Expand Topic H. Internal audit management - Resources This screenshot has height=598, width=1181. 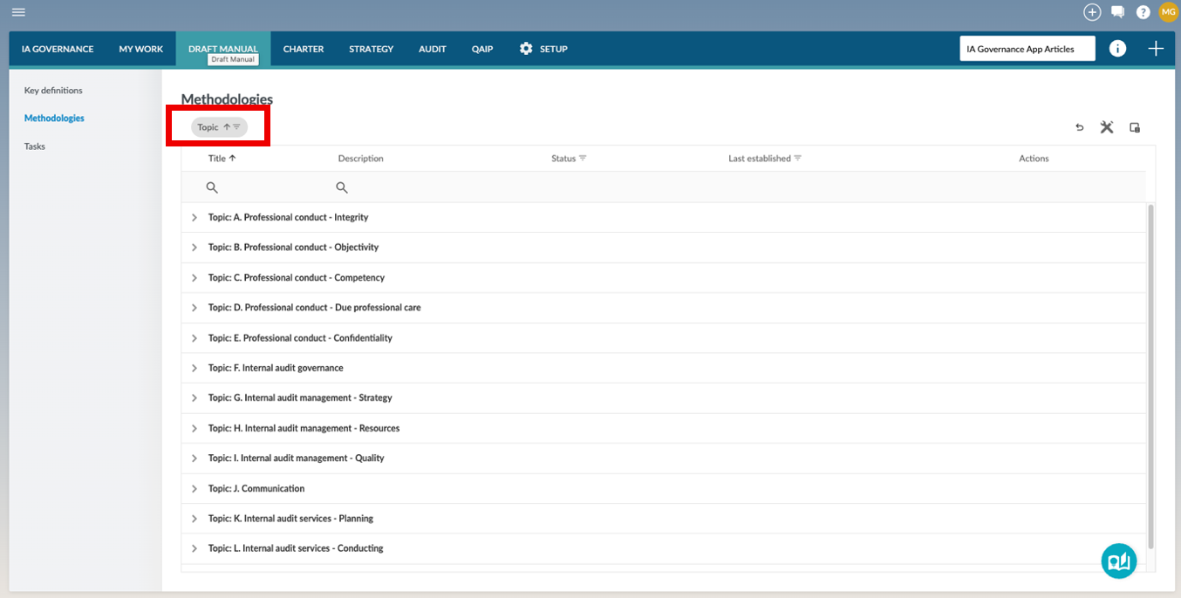point(195,428)
